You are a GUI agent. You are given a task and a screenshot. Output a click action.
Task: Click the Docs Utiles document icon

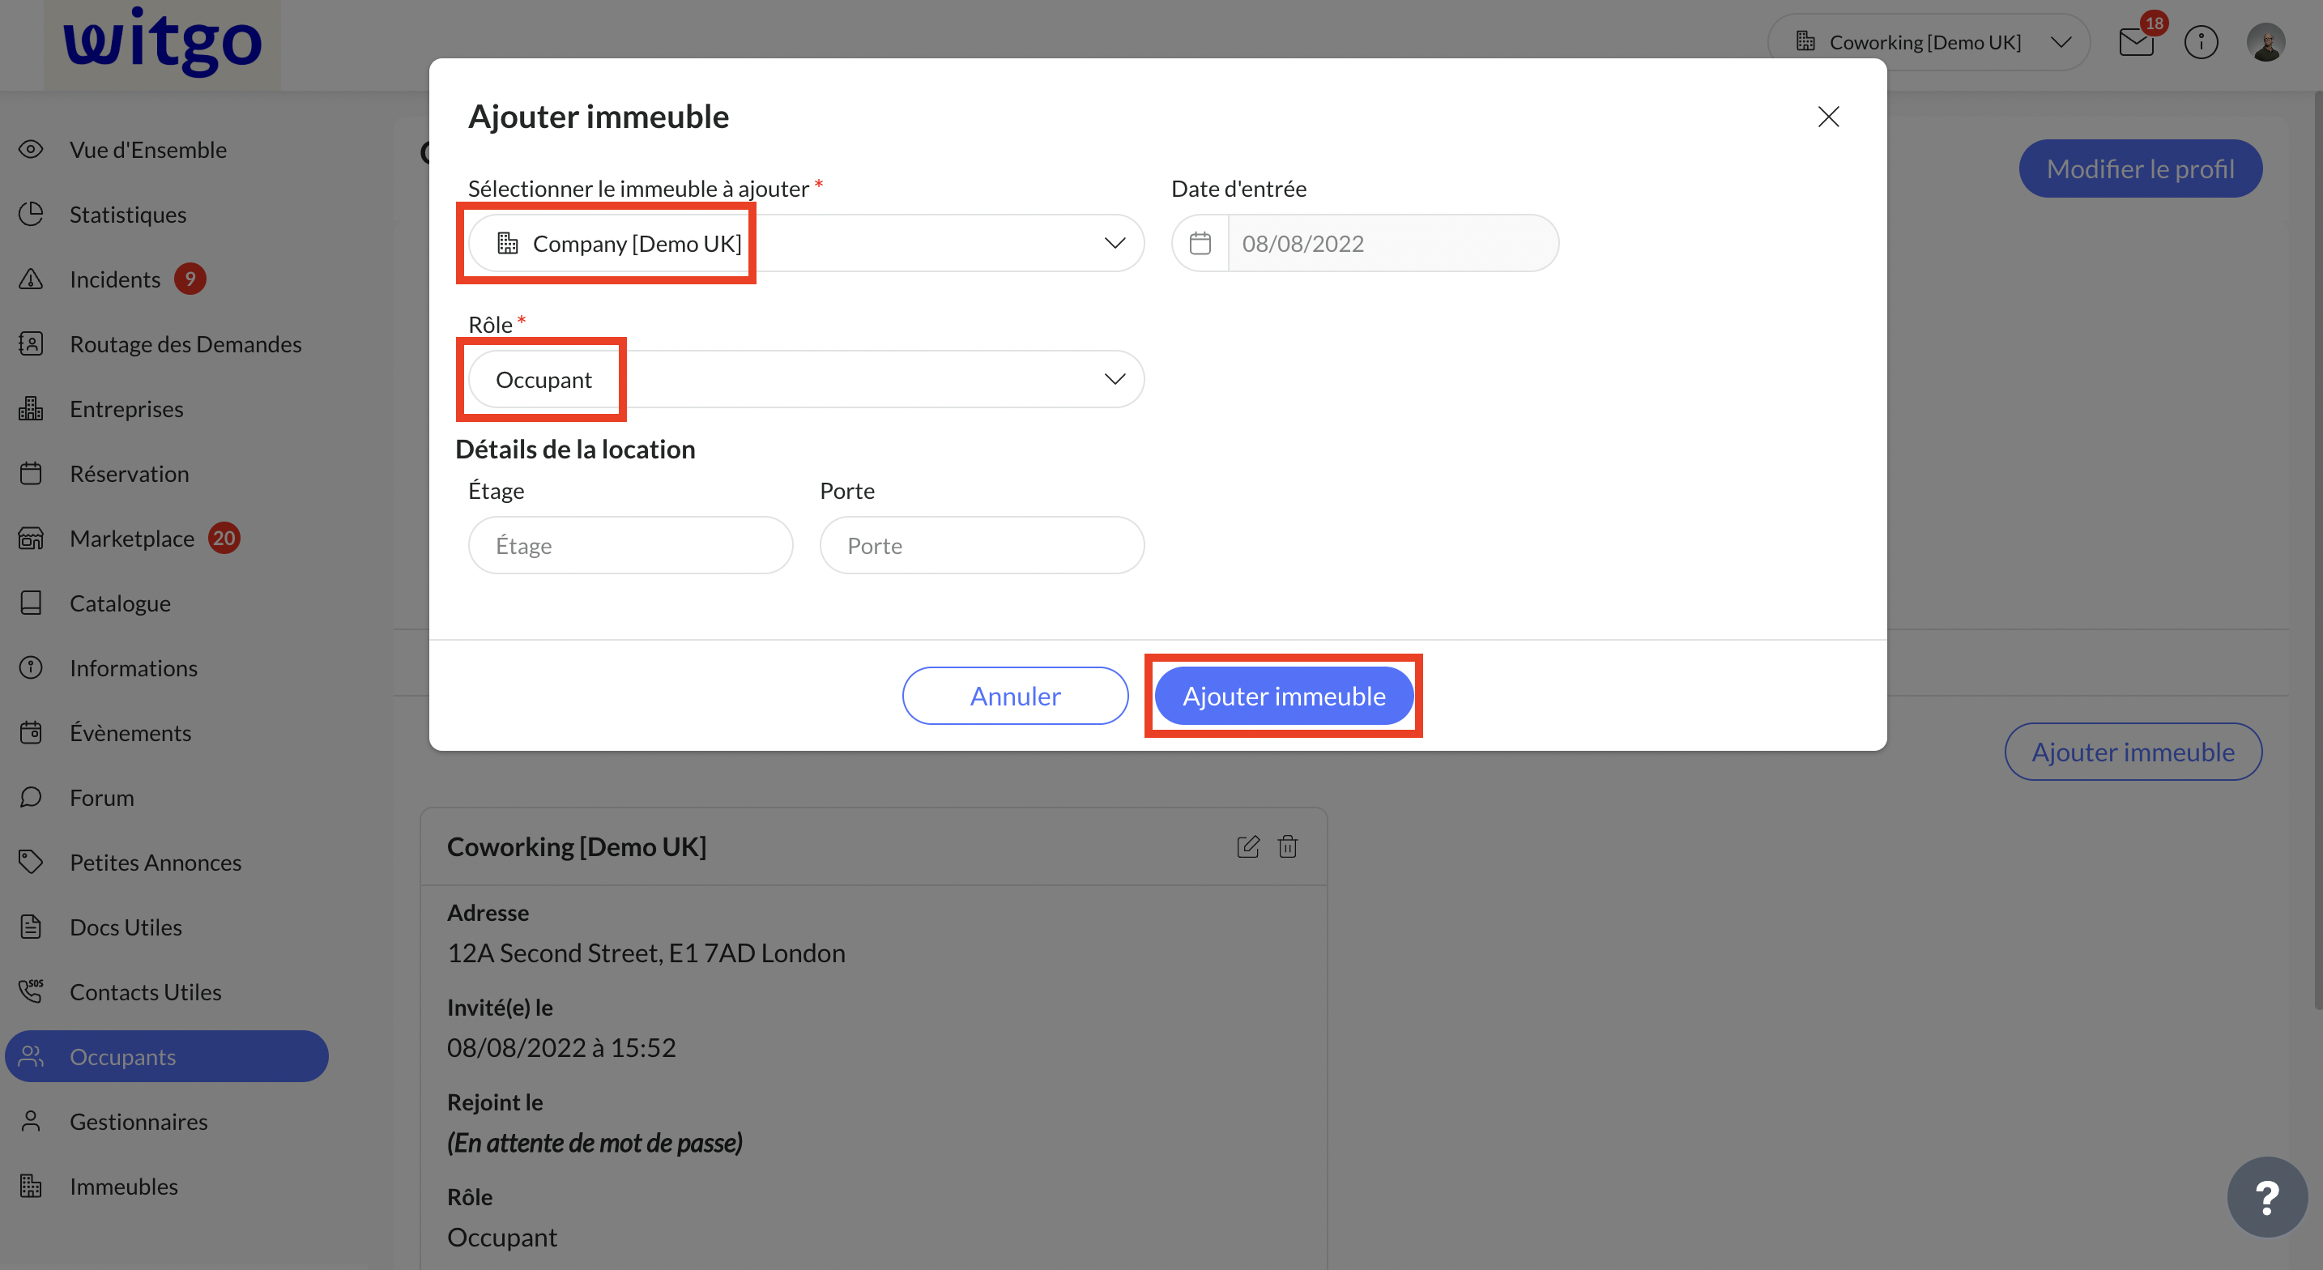point(31,927)
